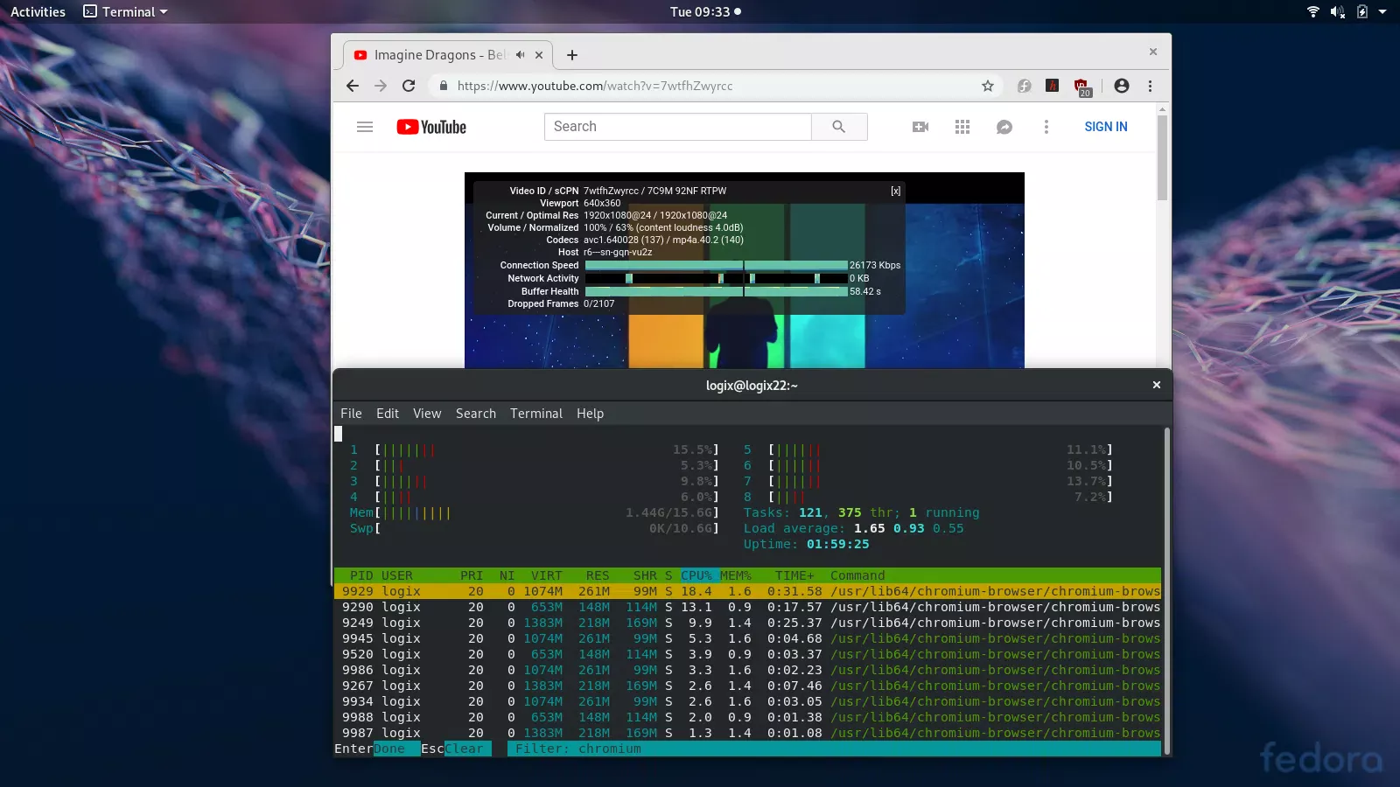The image size is (1400, 787).
Task: Click the red 'h' extension icon
Action: pos(1053,86)
